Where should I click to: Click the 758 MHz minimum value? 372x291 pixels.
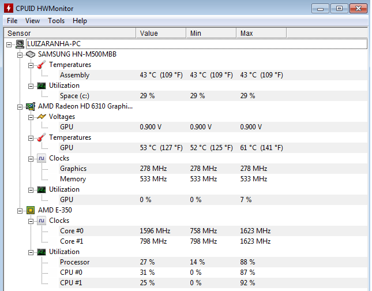click(204, 231)
